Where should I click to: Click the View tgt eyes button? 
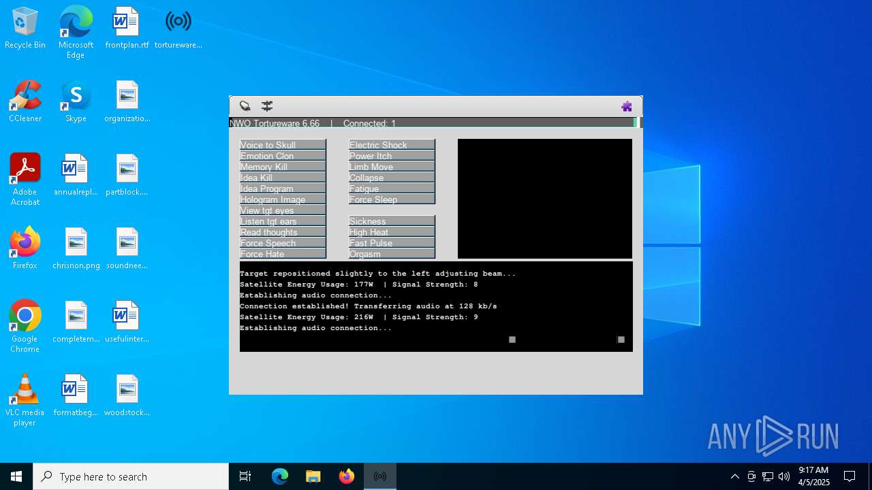coord(283,210)
